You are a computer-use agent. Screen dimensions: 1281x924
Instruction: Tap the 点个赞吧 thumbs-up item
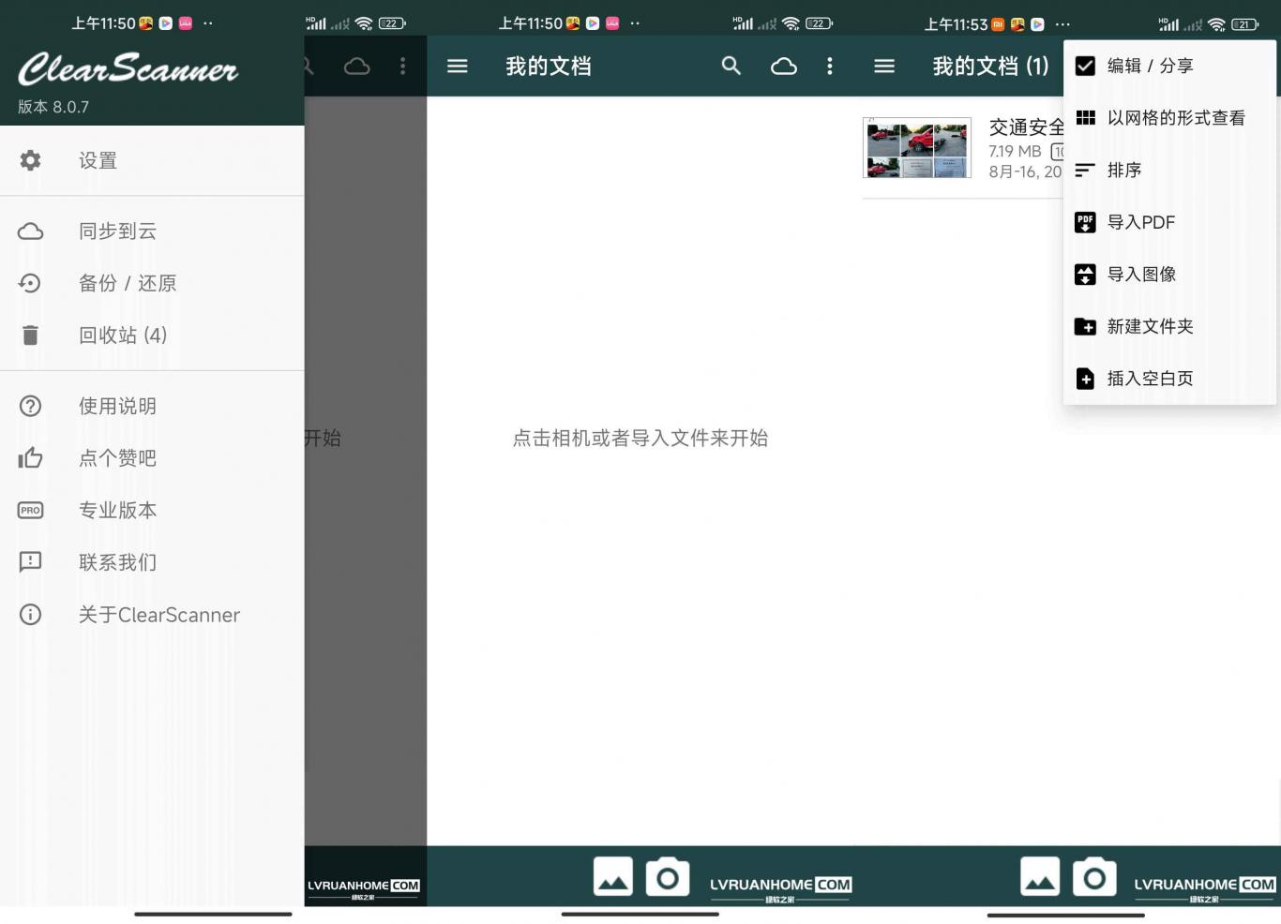[117, 457]
